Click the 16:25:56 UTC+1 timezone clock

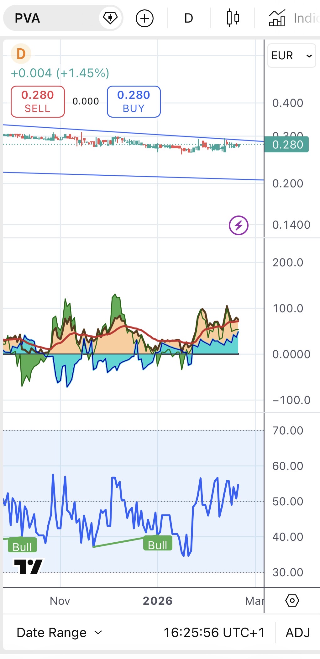tap(214, 633)
